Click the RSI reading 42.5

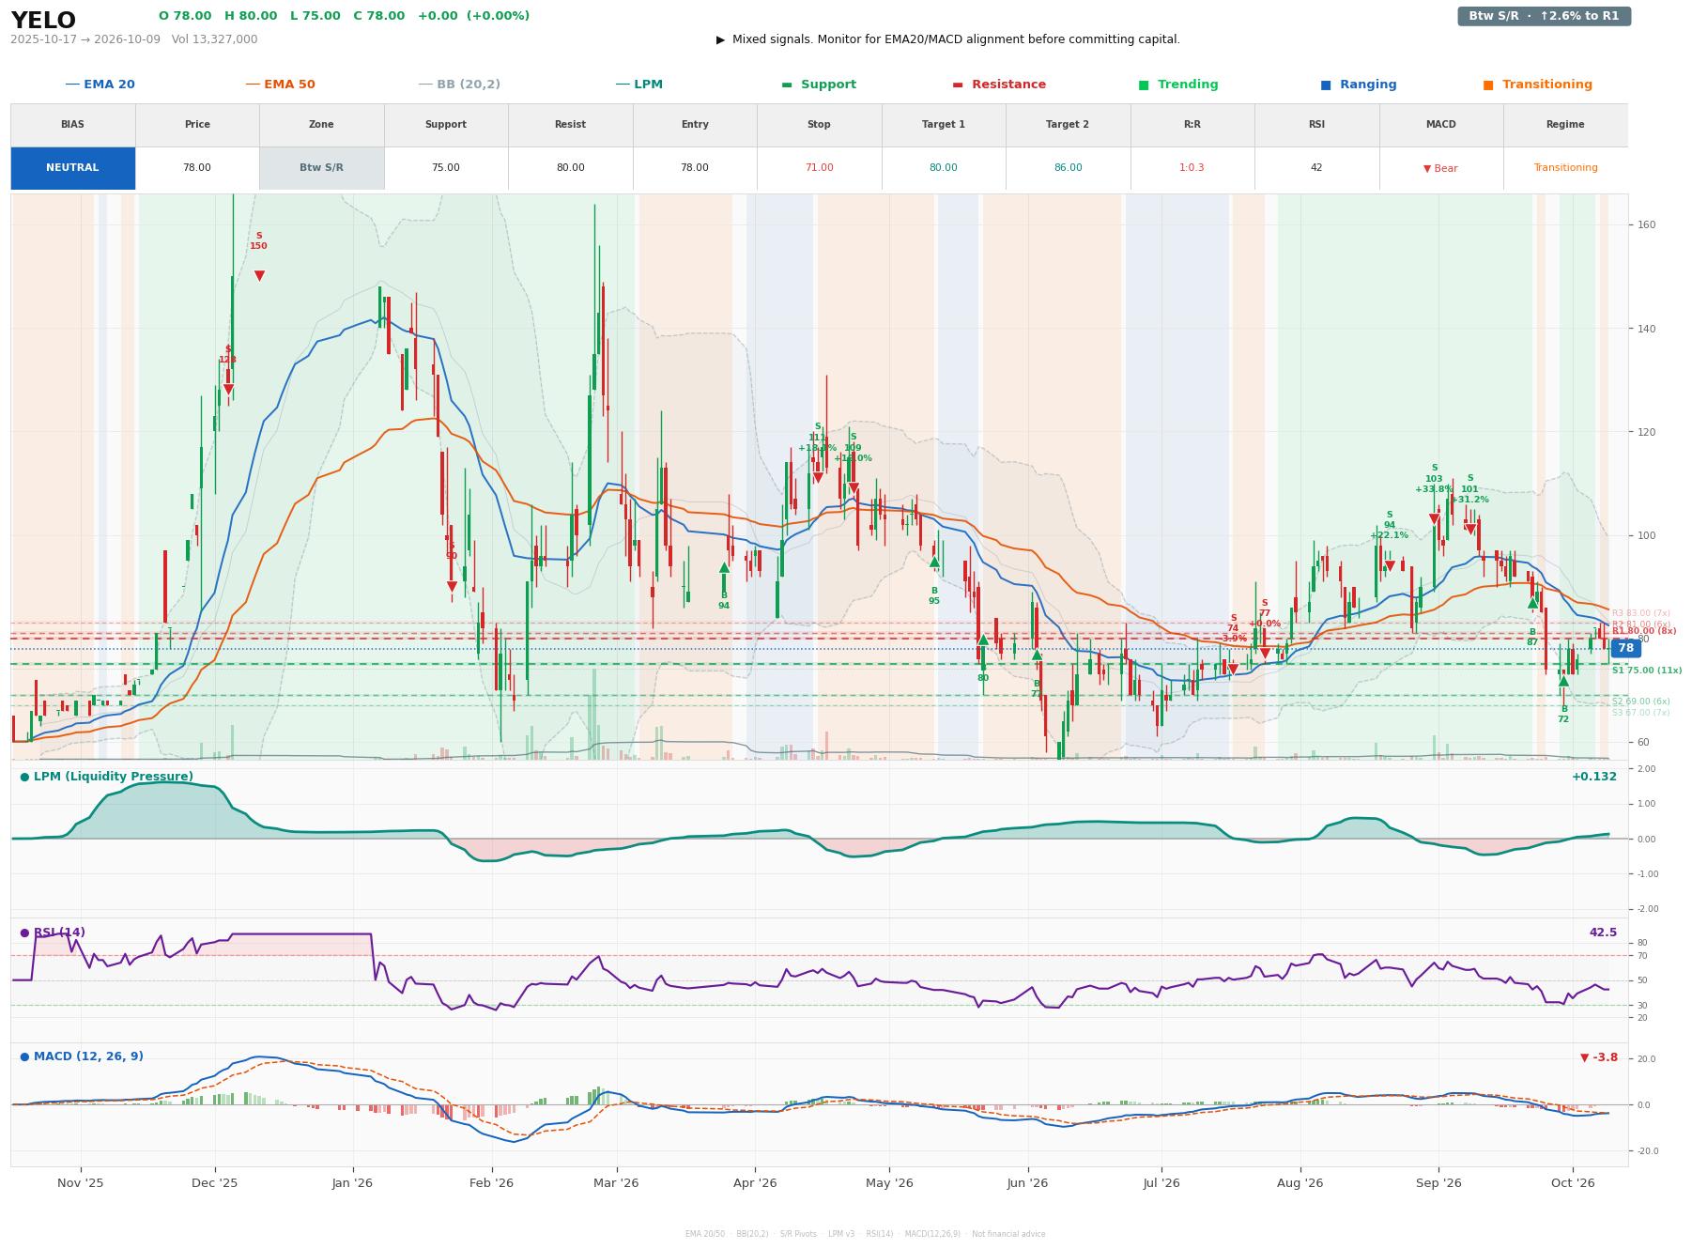1603,933
